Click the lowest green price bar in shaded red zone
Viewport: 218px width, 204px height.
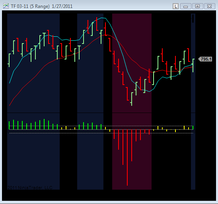(132, 99)
